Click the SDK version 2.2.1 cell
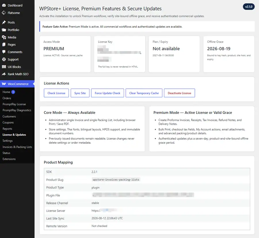This screenshot has width=259, height=238. [x=94, y=172]
